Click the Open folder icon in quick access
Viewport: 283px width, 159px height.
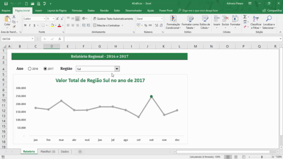click(x=32, y=4)
